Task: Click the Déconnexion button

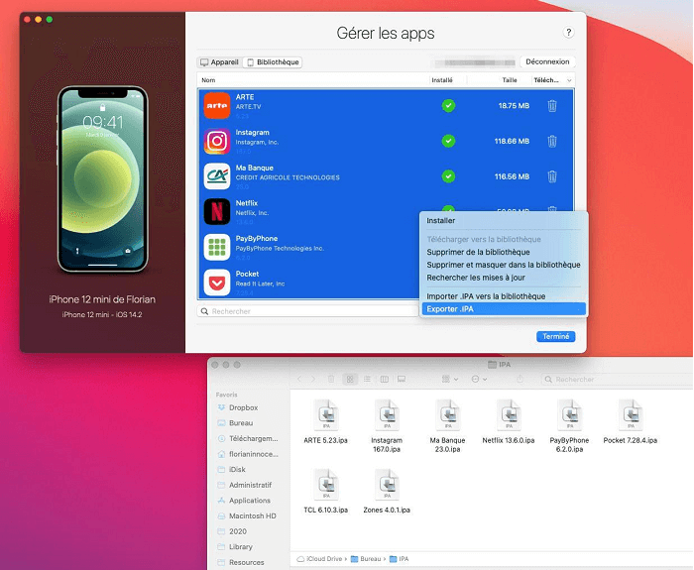Action: [547, 61]
